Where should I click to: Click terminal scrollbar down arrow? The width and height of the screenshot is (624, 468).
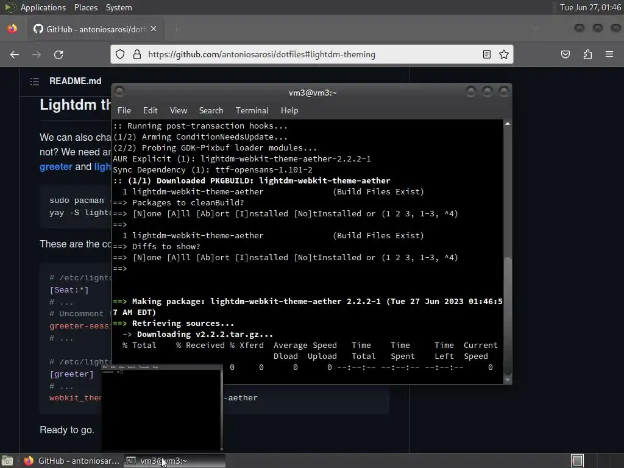[x=508, y=380]
